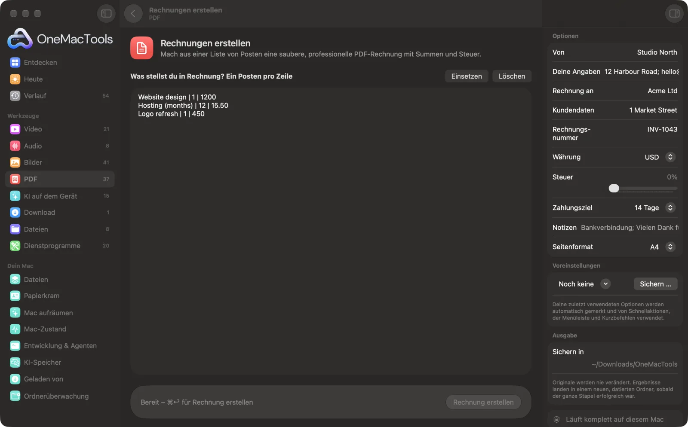Image resolution: width=688 pixels, height=427 pixels.
Task: Select the Audio tools category
Action: point(60,146)
